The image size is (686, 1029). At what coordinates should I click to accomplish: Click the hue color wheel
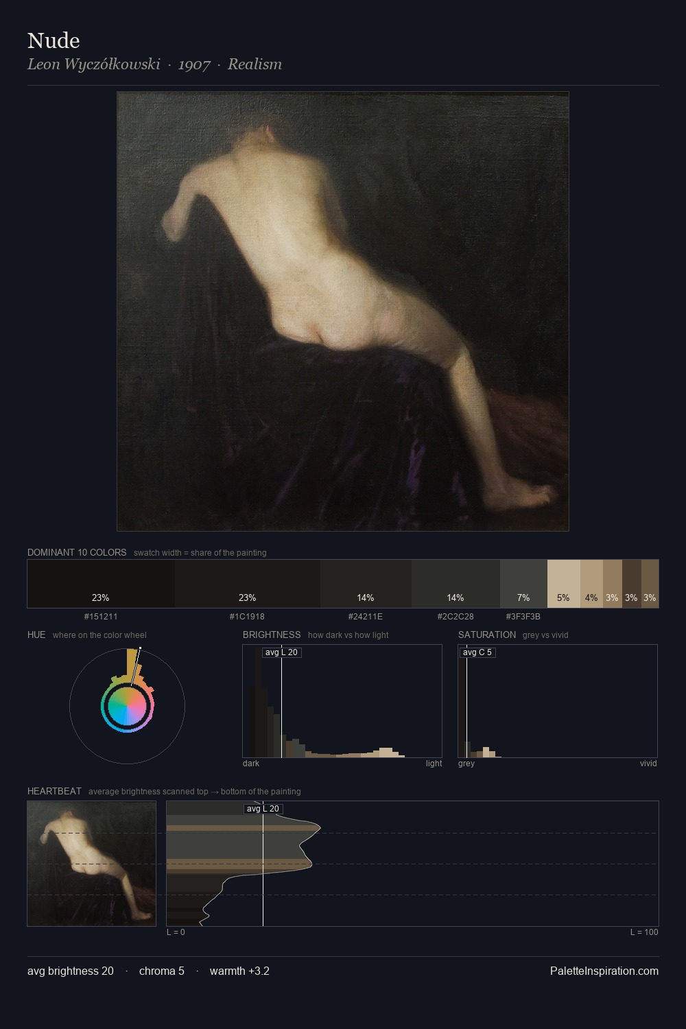click(127, 706)
